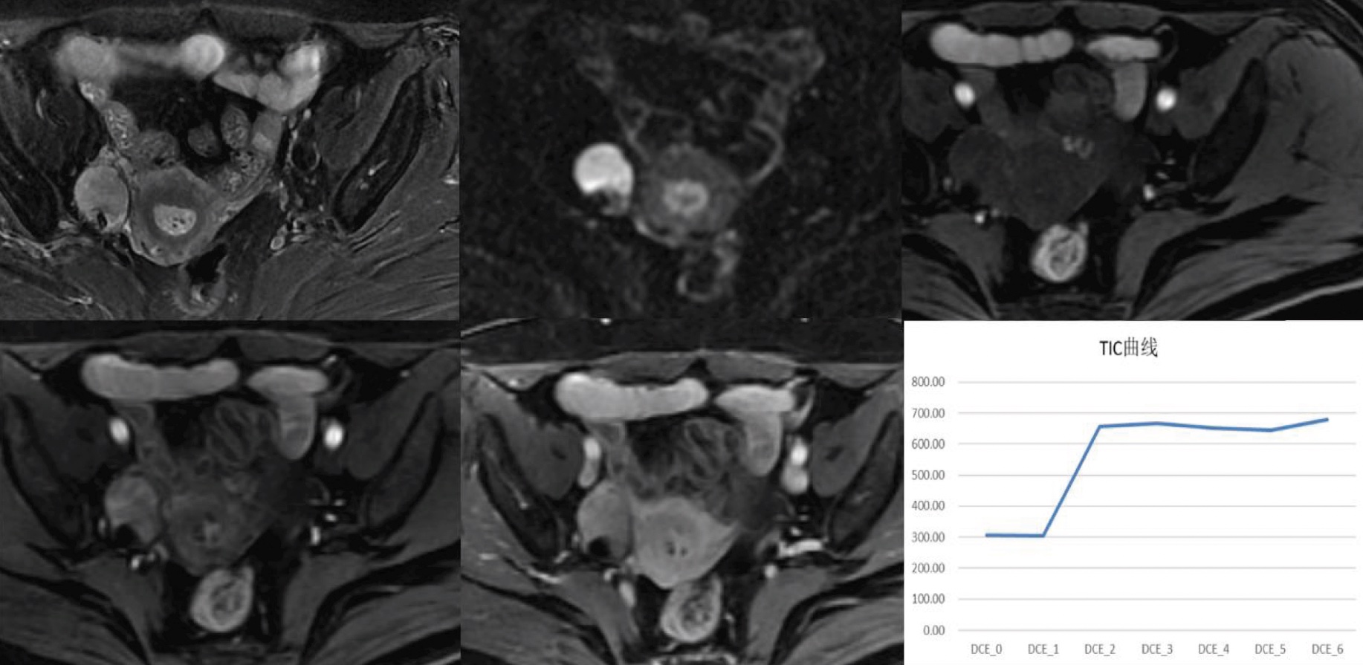Click the DCE_4 x-axis label
The width and height of the screenshot is (1363, 665).
1214,649
